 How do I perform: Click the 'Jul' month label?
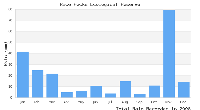click(110, 102)
